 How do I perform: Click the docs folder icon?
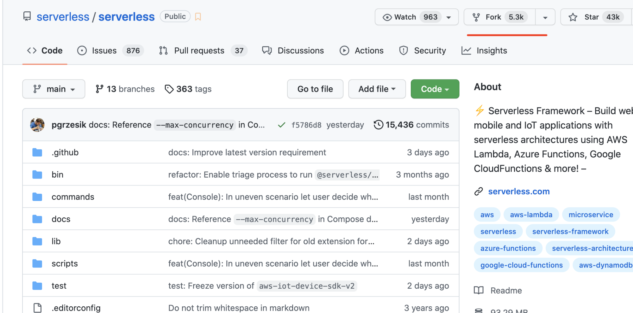[37, 219]
